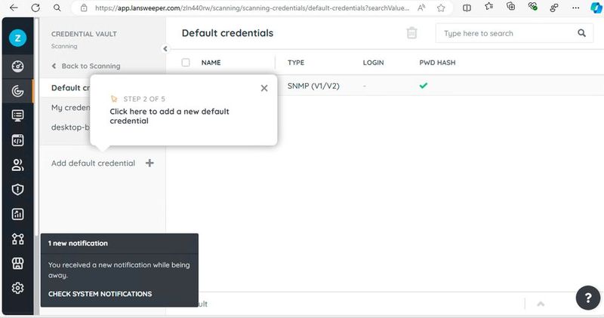Viewport: 604px width, 318px height.
Task: Select the My credentials menu item
Action: (69, 108)
